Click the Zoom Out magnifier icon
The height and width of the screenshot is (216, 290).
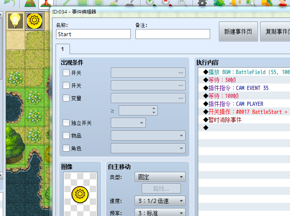(x=166, y=3)
